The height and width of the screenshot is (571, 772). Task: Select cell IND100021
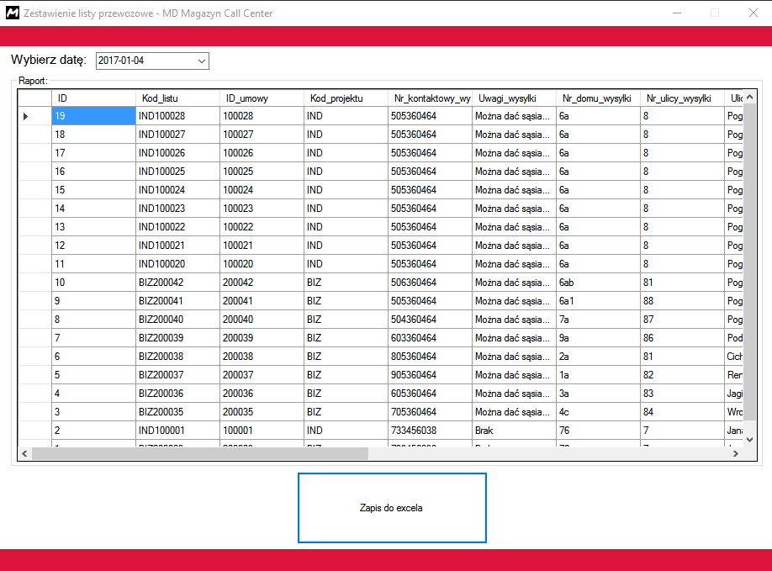177,246
